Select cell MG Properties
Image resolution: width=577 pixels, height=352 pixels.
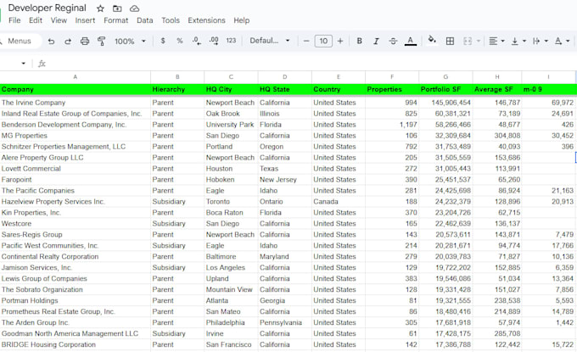point(75,136)
